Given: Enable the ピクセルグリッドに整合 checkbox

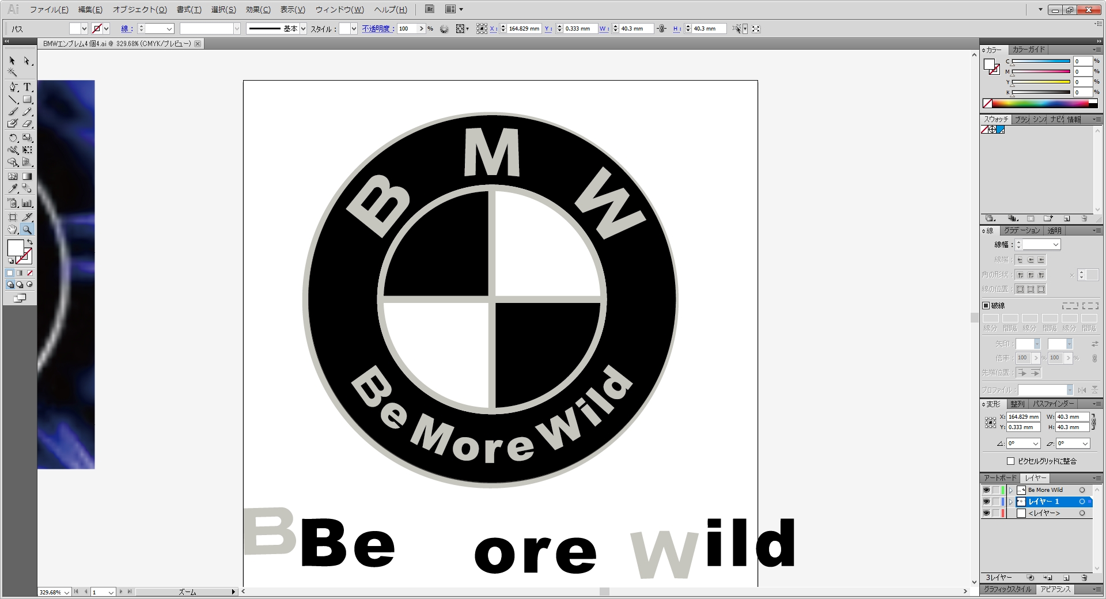Looking at the screenshot, I should pyautogui.click(x=1010, y=461).
